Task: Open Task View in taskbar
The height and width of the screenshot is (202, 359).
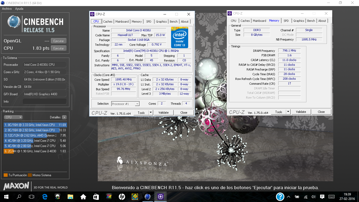Action: pos(32,196)
